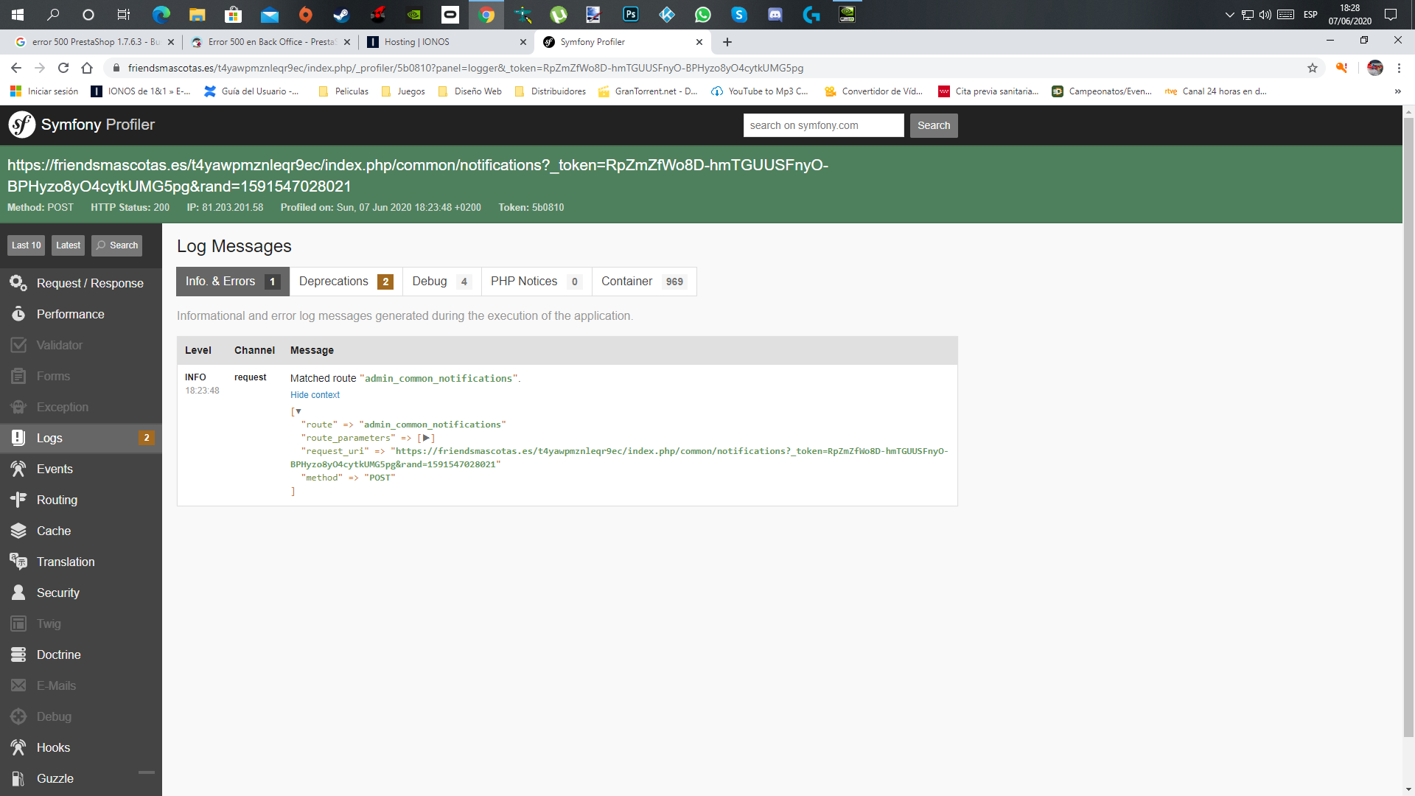Open the Hooks panel icon
Screen dimensions: 1415x796
pos(18,747)
